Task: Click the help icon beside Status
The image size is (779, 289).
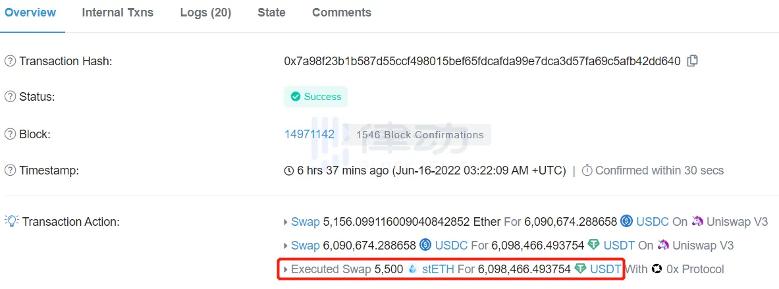Action: tap(10, 97)
